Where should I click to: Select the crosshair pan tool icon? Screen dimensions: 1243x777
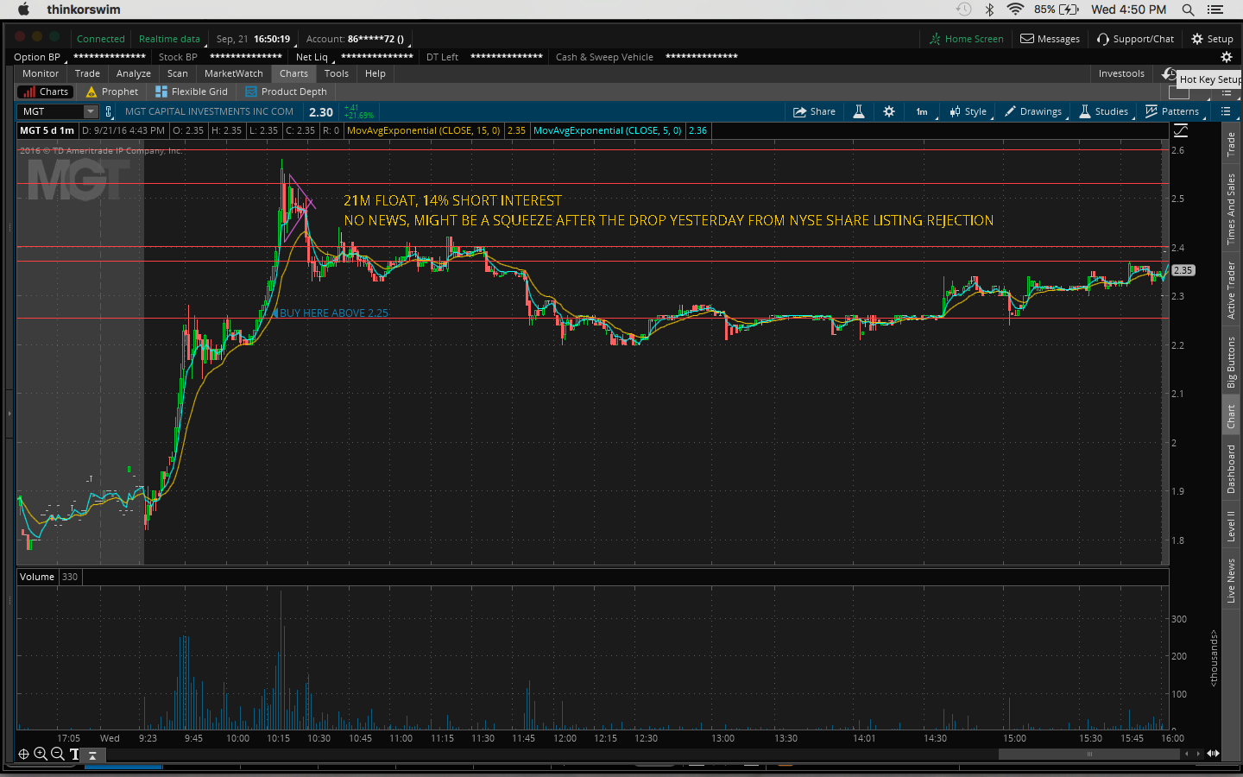pos(23,754)
